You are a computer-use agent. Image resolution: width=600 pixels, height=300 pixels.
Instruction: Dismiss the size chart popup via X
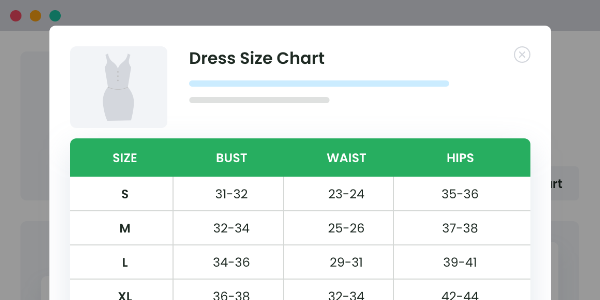click(x=522, y=55)
